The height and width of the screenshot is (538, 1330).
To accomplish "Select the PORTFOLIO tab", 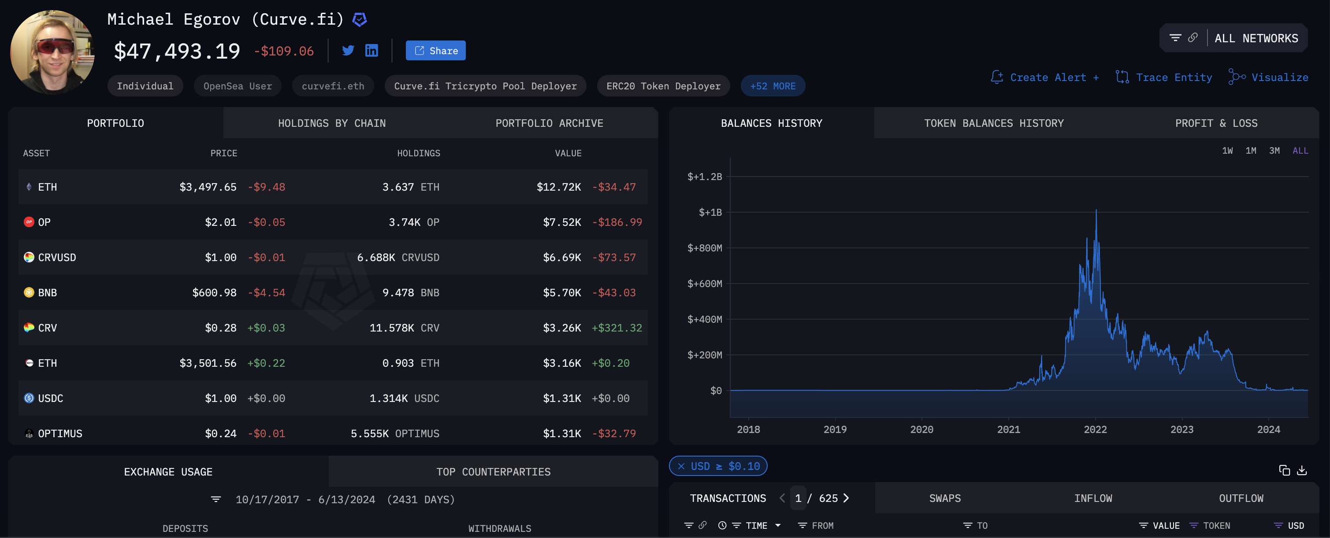I will point(115,123).
